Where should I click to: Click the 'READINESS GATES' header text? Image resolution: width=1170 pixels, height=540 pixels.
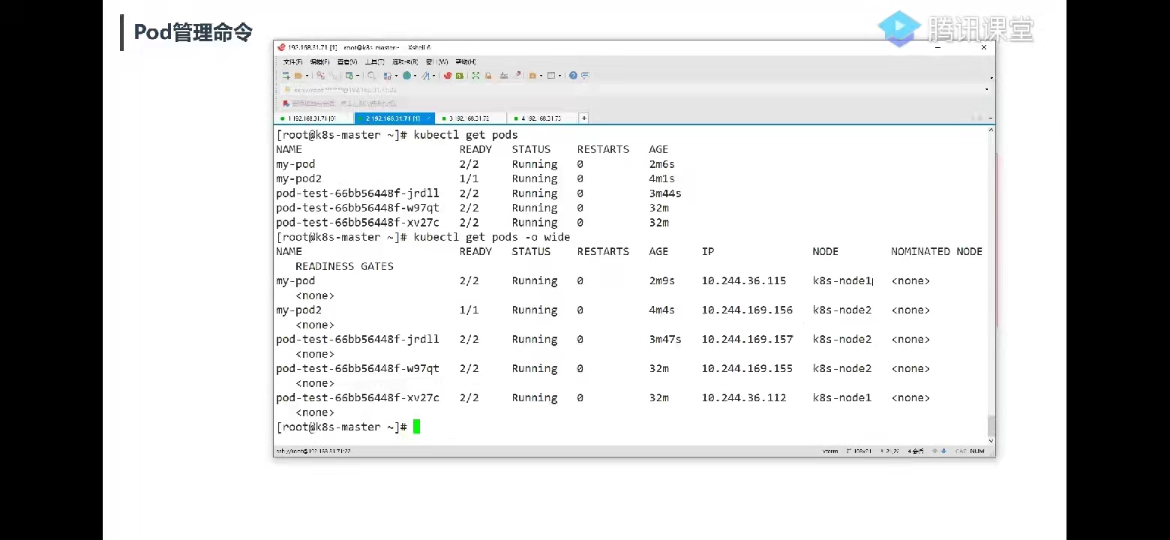coord(344,266)
